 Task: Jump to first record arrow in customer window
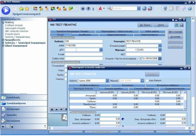tap(52, 110)
